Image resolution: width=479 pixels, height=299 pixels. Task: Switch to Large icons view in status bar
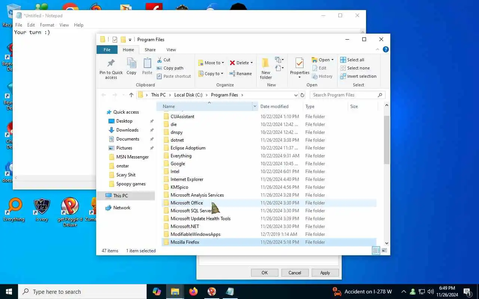[x=384, y=251]
